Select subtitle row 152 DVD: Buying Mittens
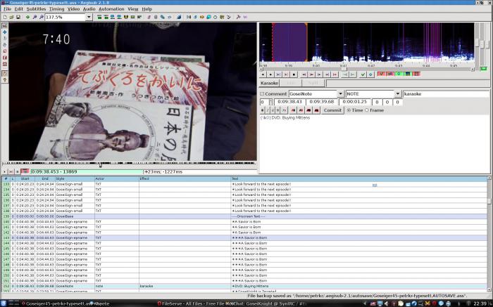493x307 pixels. tap(244, 286)
